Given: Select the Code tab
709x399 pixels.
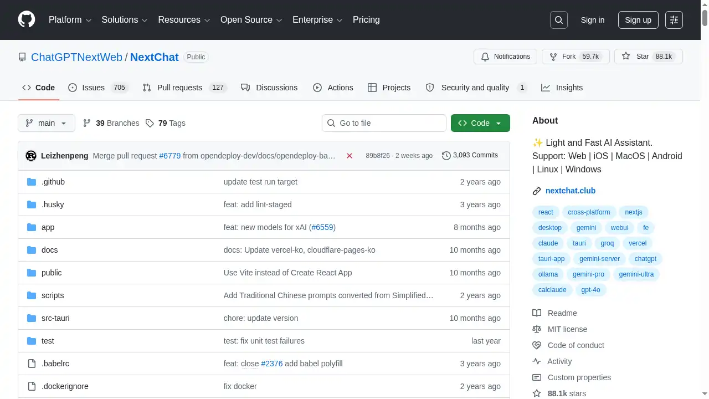Looking at the screenshot, I should [x=38, y=88].
